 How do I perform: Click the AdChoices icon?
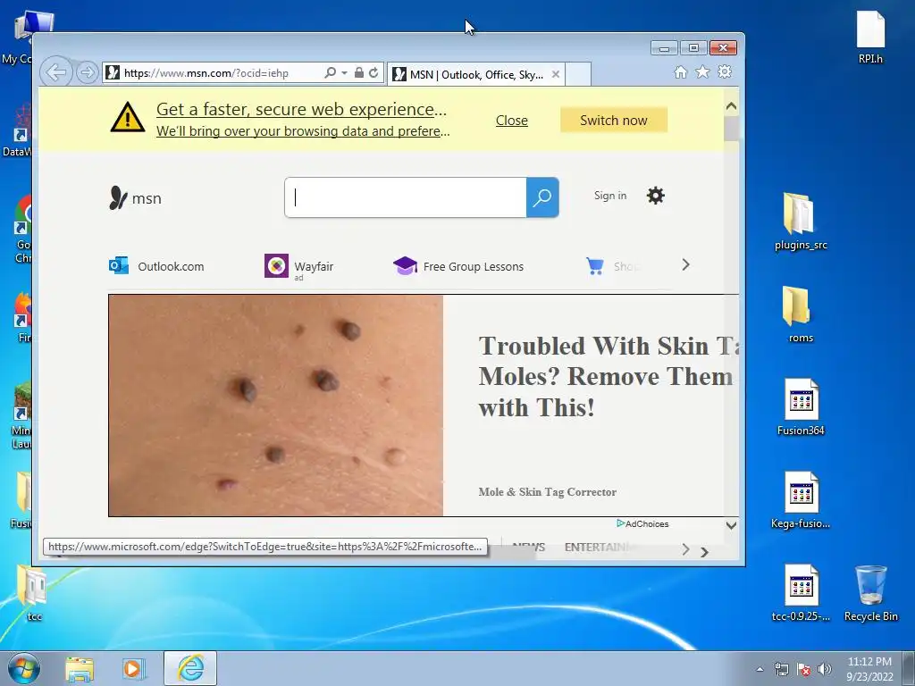click(620, 523)
